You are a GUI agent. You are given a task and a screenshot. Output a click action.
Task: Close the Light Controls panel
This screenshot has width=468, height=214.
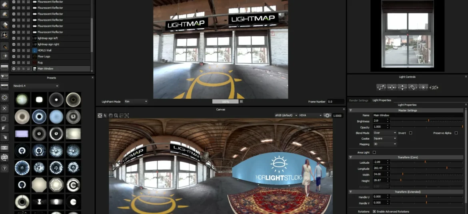466,77
